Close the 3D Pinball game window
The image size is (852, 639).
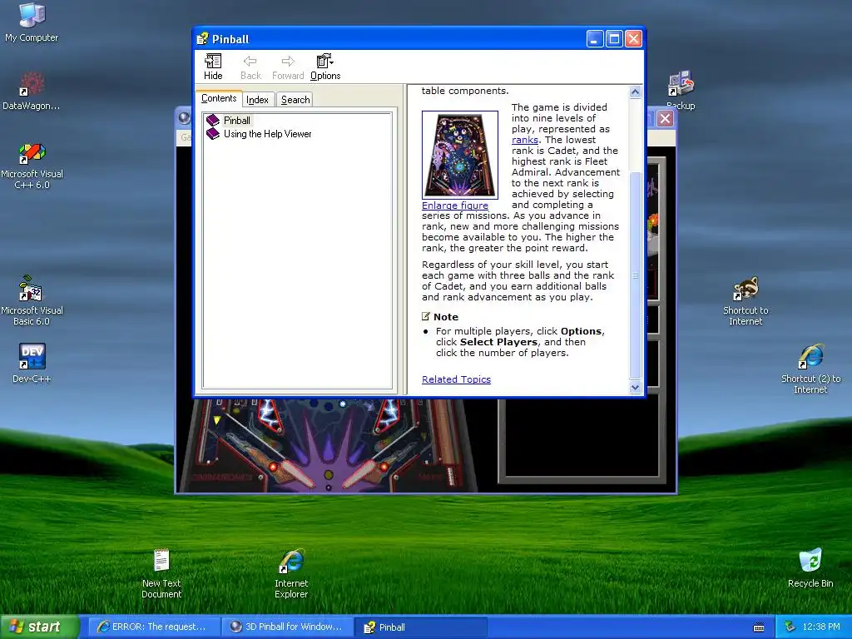(665, 119)
